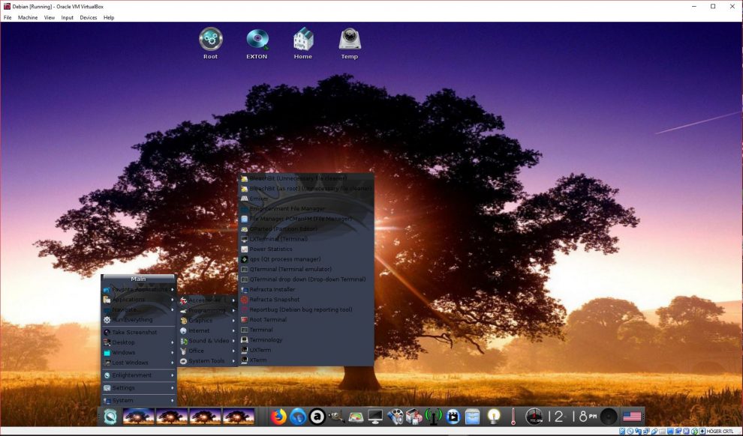
Task: Select Take Screenshot from the Main menu
Action: pyautogui.click(x=134, y=332)
